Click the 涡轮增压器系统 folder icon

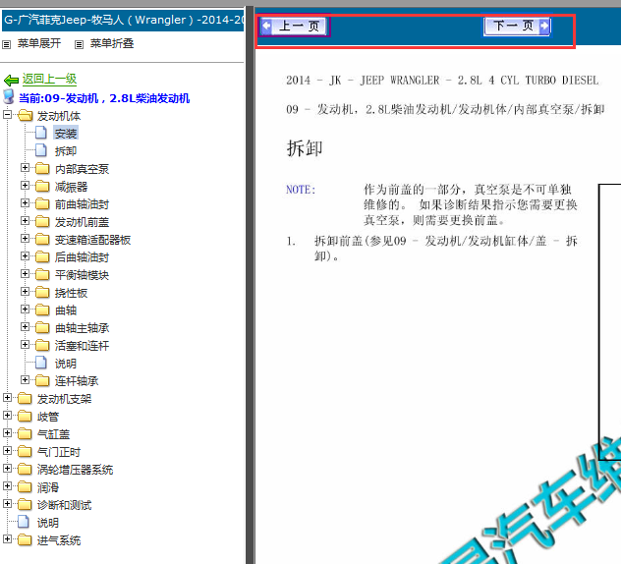pyautogui.click(x=25, y=469)
